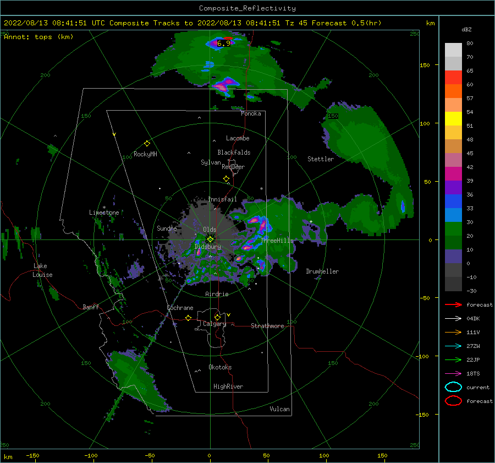Viewport: 495px width, 463px height.
Task: Click the Lake Louise label
Action: click(x=42, y=270)
